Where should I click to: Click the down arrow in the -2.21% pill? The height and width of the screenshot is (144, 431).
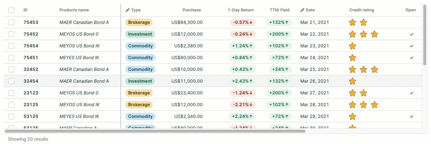pyautogui.click(x=251, y=105)
